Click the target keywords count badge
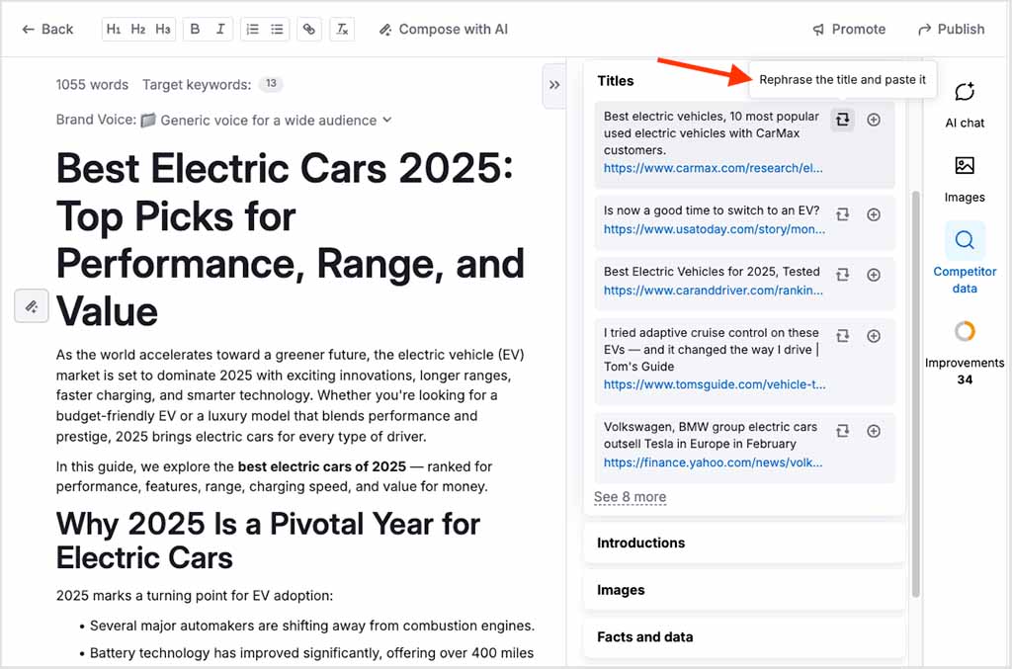The width and height of the screenshot is (1012, 669). [271, 84]
